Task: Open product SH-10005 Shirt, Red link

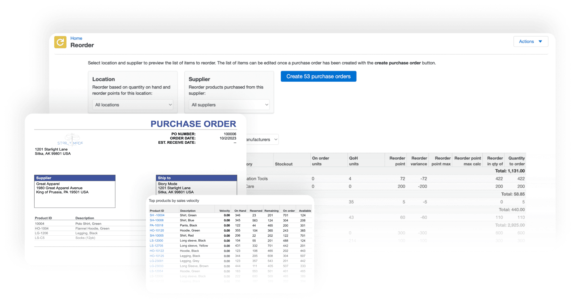Action: point(157,236)
